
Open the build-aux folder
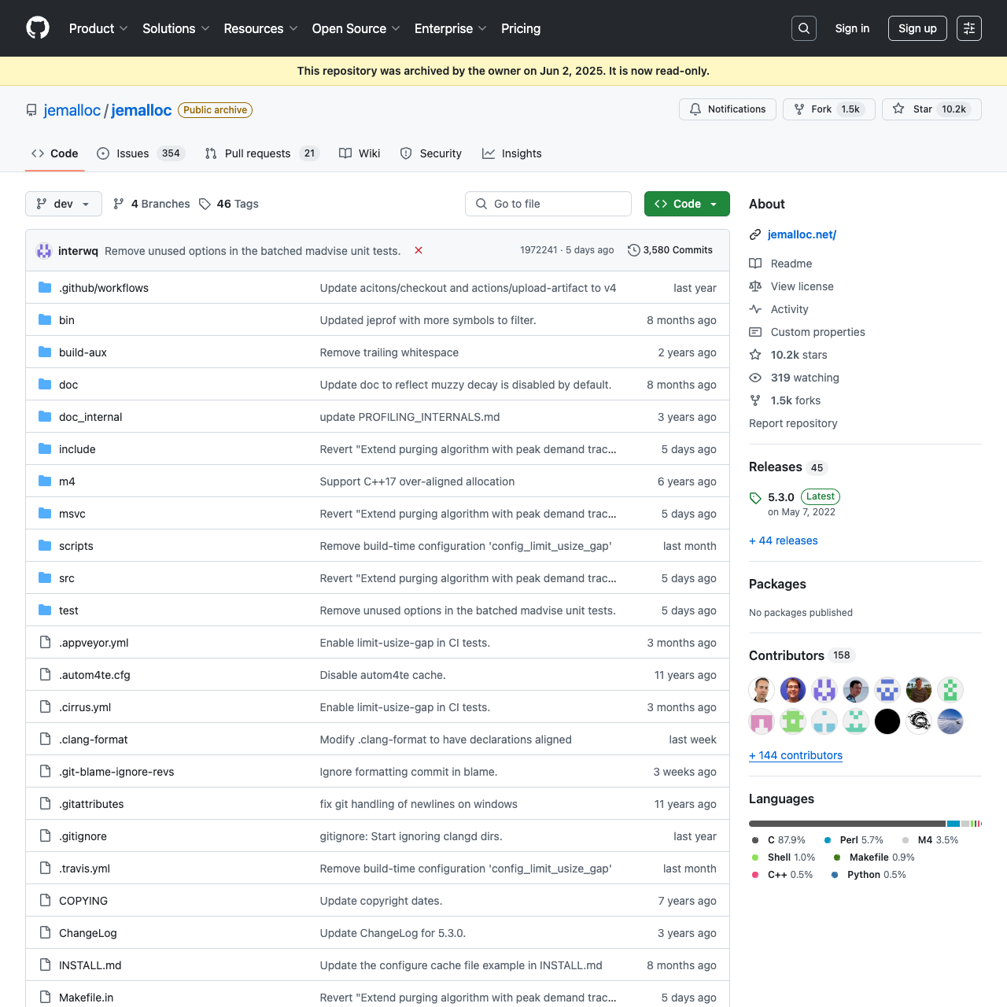83,352
